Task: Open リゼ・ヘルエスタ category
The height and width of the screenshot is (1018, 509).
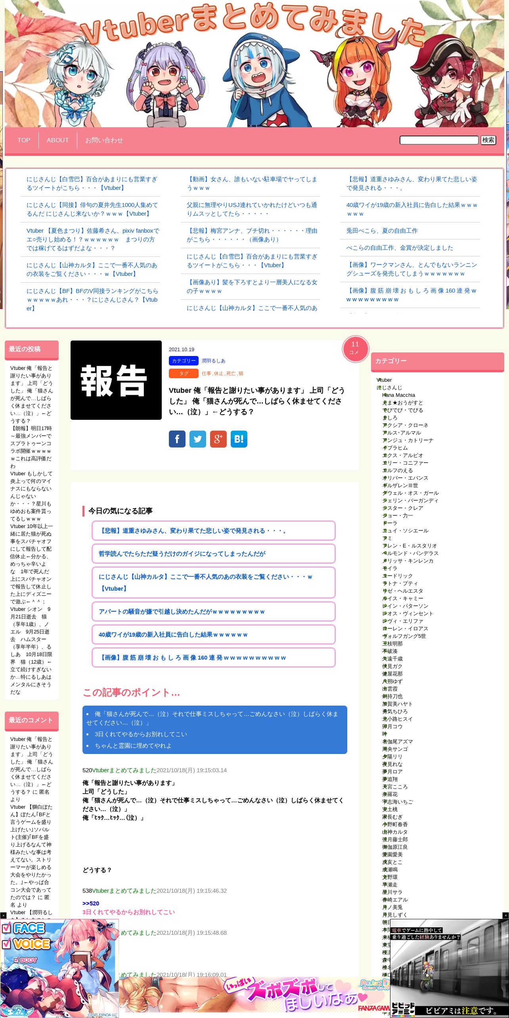Action: (402, 591)
